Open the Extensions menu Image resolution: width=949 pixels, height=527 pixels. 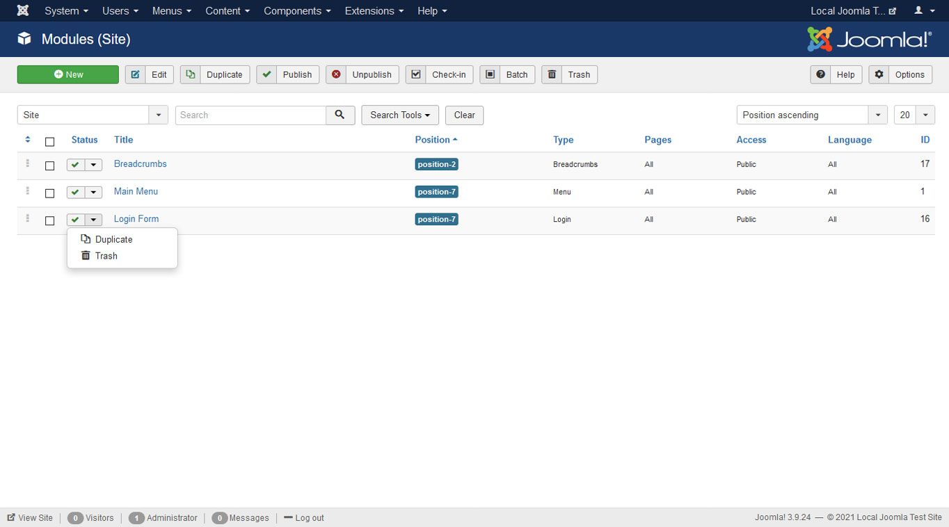coord(374,10)
